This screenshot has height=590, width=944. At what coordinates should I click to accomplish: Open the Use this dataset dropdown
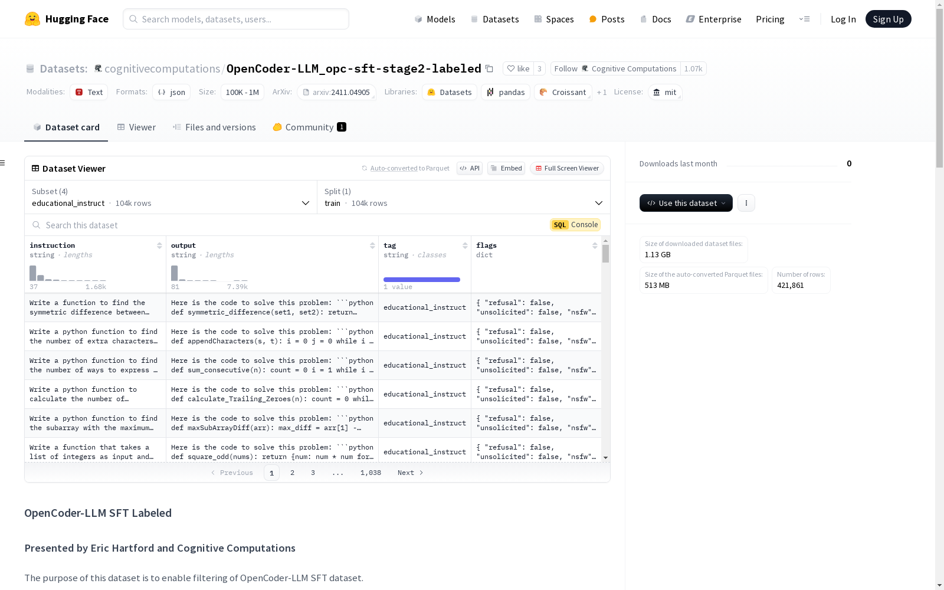(x=686, y=203)
